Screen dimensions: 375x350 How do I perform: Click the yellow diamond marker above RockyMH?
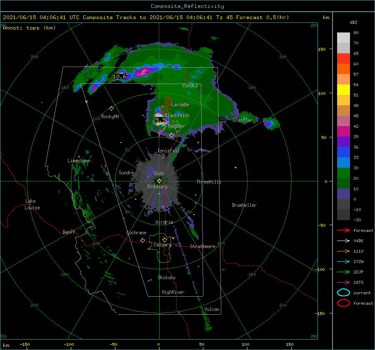[x=111, y=109]
